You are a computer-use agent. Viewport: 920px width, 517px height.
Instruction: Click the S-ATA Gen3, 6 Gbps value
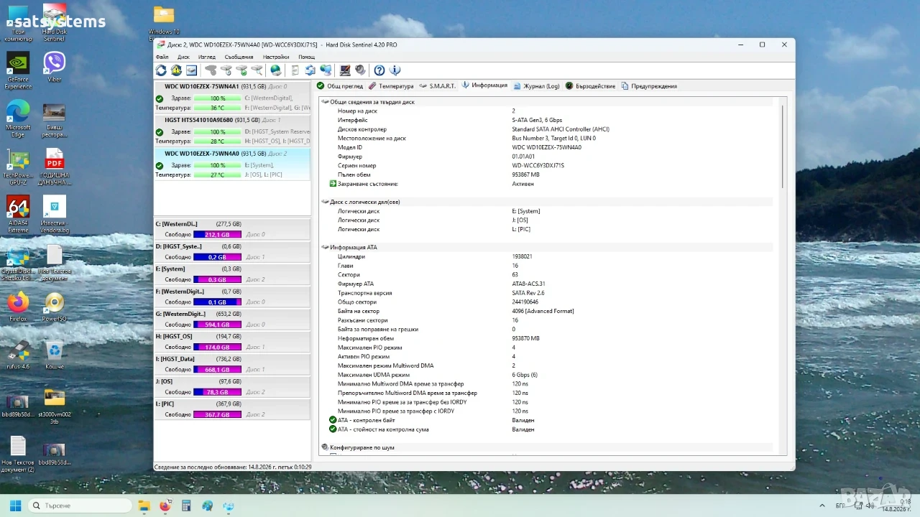pos(537,120)
